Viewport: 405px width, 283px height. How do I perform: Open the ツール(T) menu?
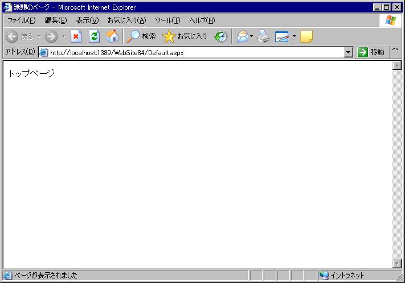pyautogui.click(x=167, y=20)
